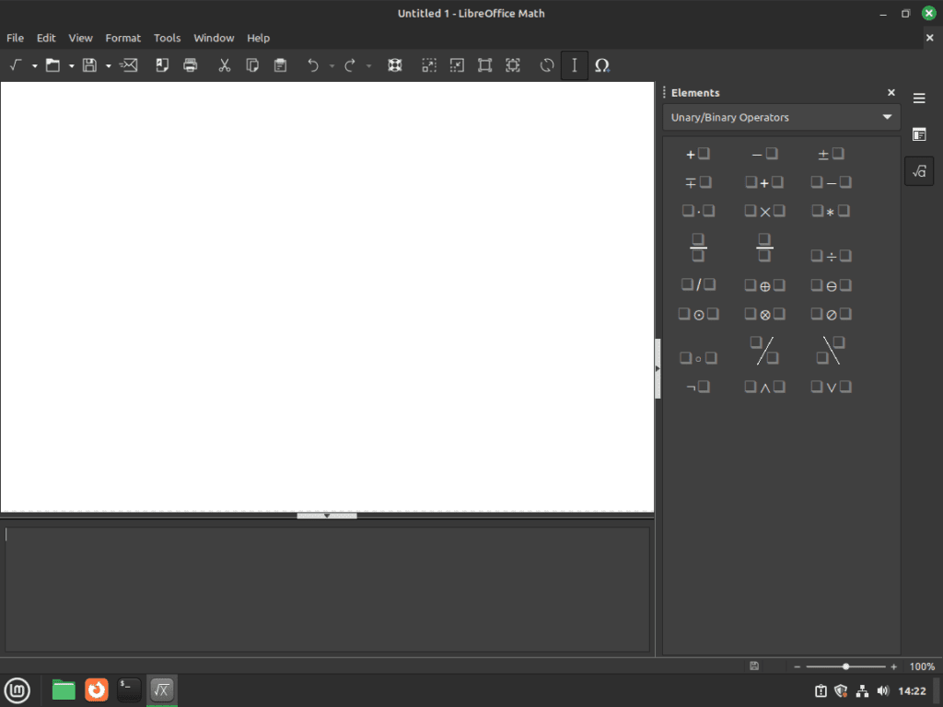943x707 pixels.
Task: Open the Format menu
Action: (x=122, y=38)
